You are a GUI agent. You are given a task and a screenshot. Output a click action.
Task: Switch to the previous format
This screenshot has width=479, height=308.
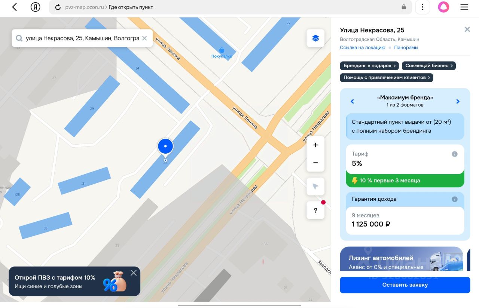[352, 101]
